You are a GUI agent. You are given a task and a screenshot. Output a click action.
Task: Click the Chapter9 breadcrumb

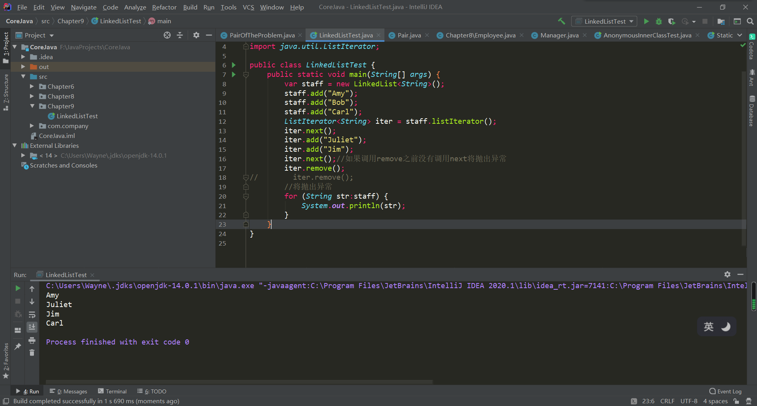tap(71, 21)
